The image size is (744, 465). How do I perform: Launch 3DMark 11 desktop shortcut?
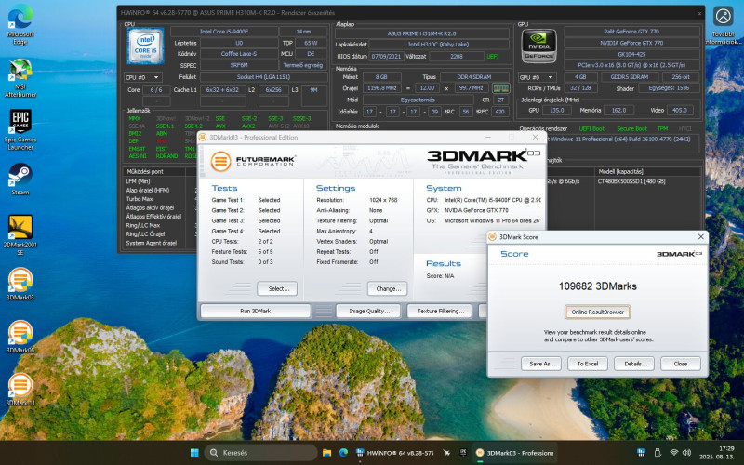point(20,390)
